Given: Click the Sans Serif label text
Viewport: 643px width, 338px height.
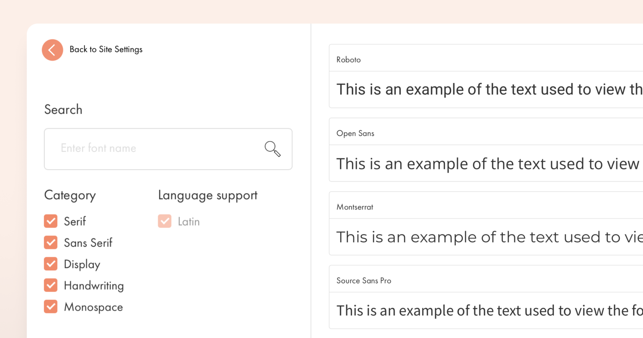Looking at the screenshot, I should pos(88,243).
